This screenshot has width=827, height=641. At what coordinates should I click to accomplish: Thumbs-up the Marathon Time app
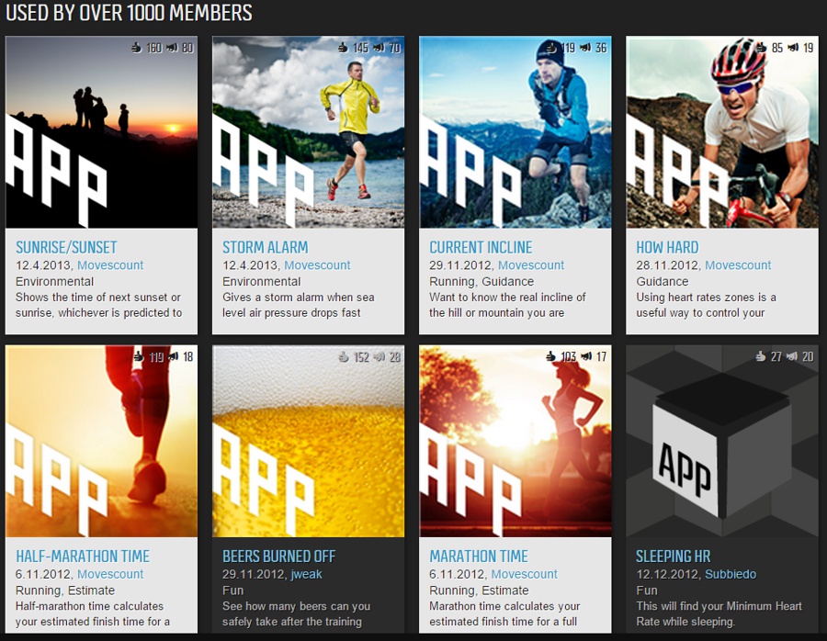click(x=550, y=357)
